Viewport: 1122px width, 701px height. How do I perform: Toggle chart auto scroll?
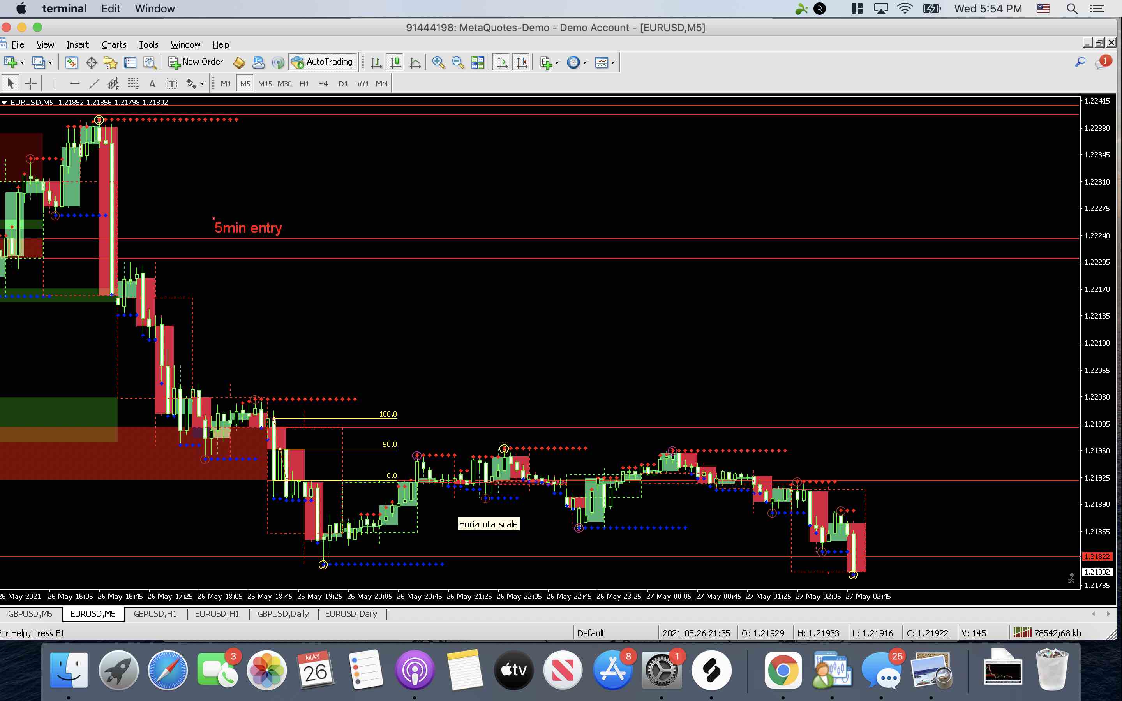501,62
